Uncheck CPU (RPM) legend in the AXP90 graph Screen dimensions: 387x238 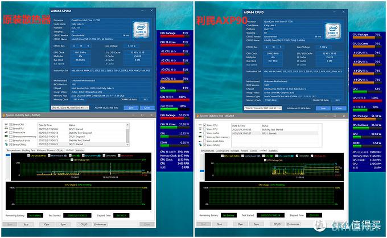(x=298, y=156)
